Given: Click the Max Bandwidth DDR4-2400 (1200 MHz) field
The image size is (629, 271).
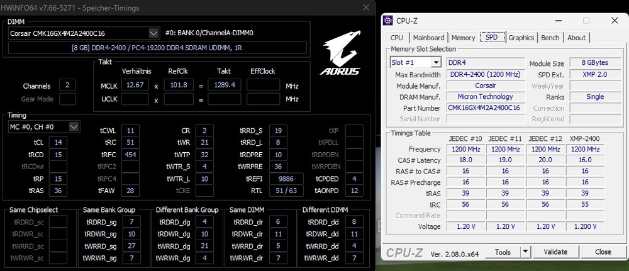Looking at the screenshot, I should pos(486,74).
